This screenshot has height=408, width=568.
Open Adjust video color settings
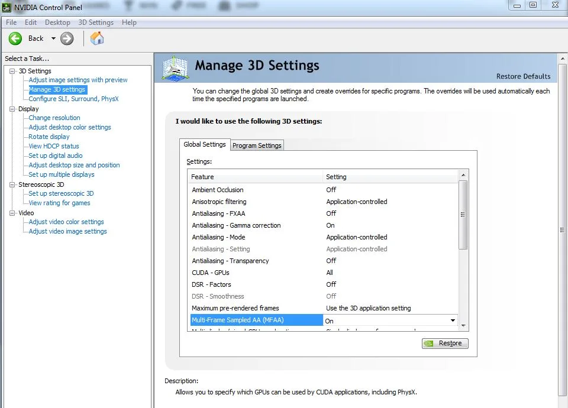(x=66, y=222)
